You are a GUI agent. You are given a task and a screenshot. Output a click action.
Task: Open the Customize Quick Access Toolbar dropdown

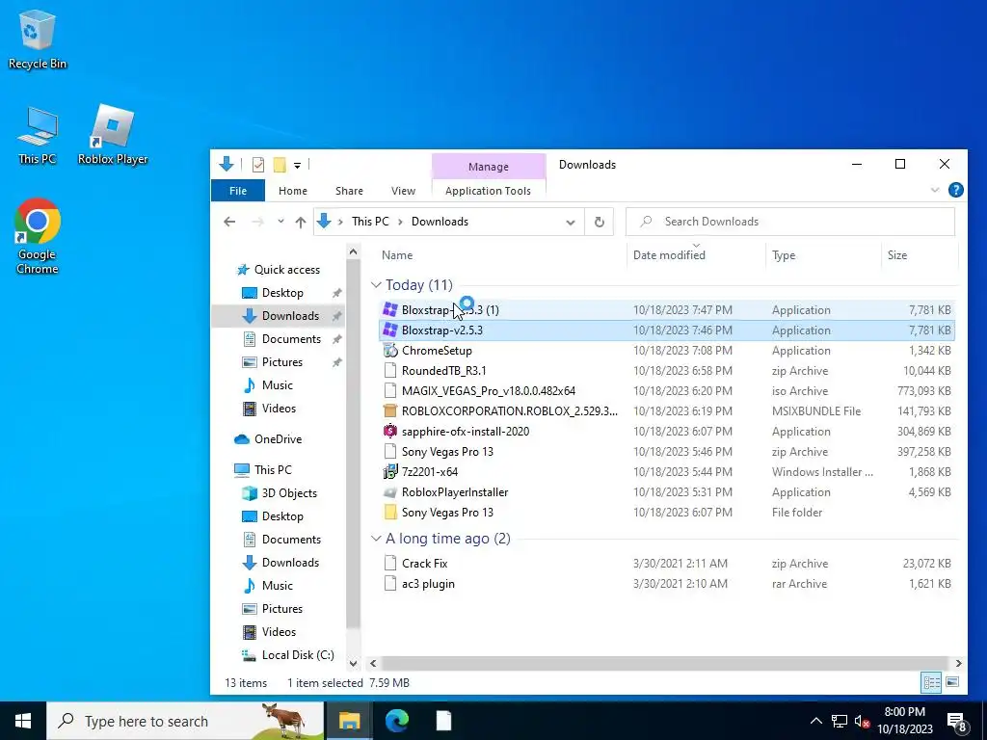(x=297, y=166)
